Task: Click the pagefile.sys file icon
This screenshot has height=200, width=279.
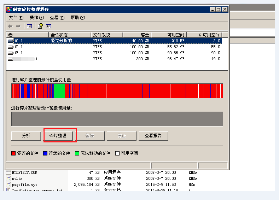Action: click(9, 184)
